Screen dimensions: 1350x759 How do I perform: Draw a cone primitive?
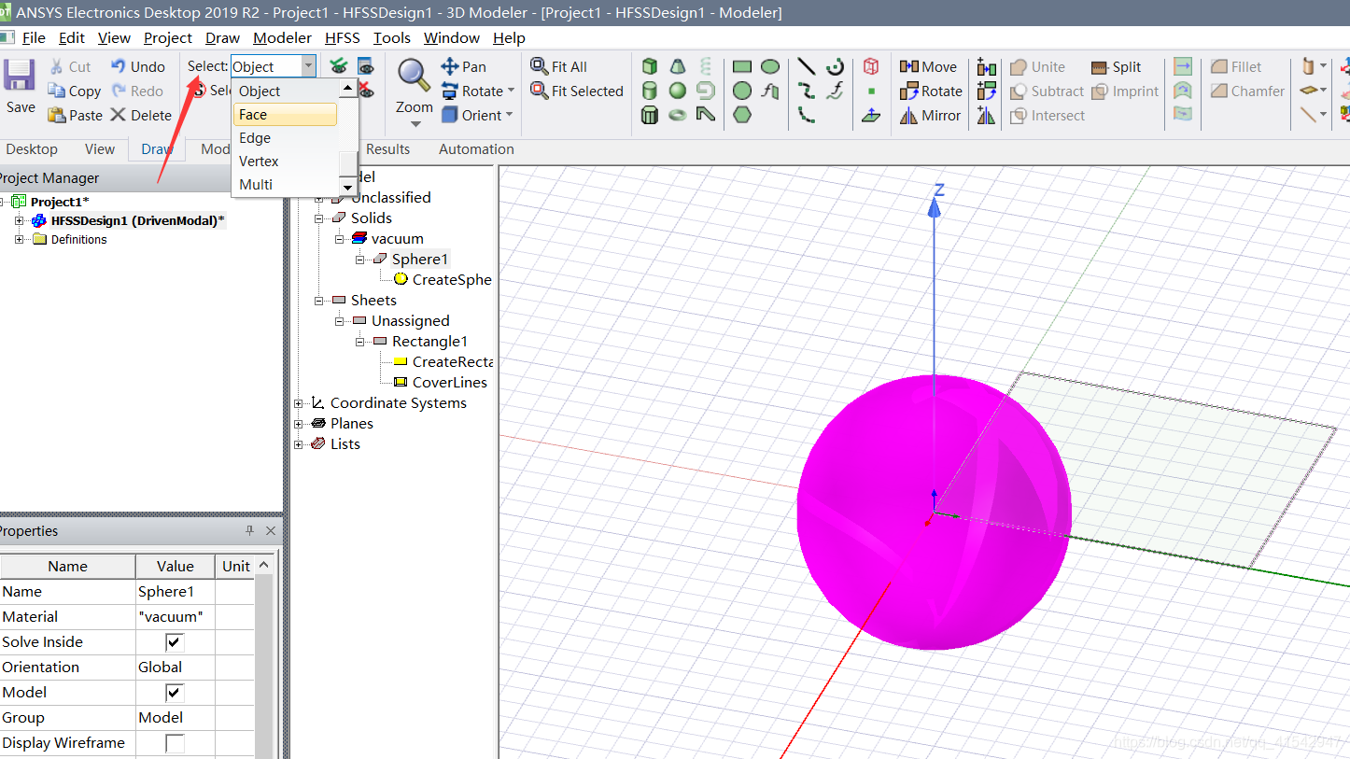point(678,66)
